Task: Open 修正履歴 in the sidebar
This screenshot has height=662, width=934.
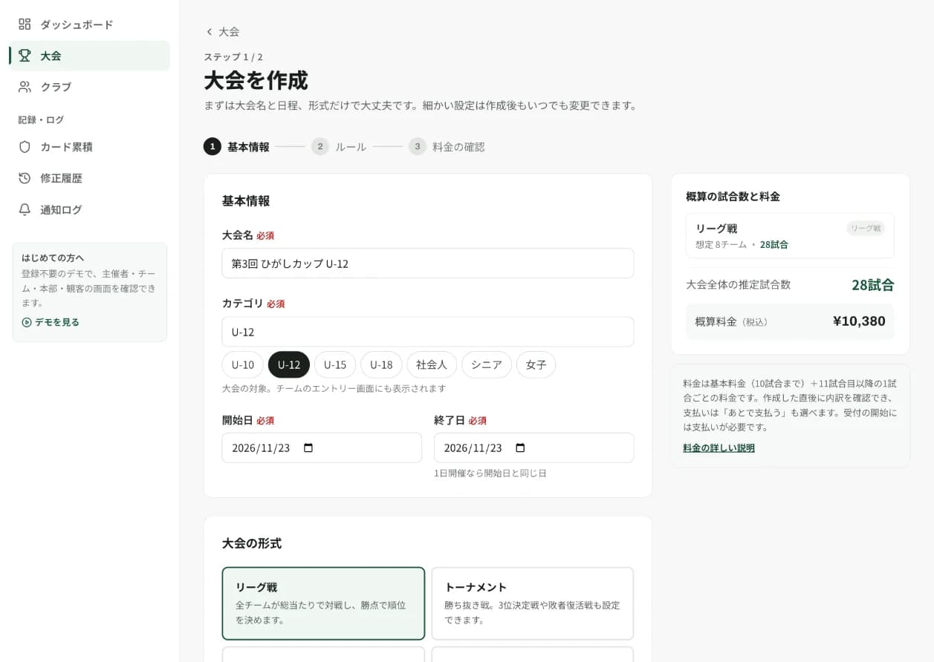Action: coord(89,178)
